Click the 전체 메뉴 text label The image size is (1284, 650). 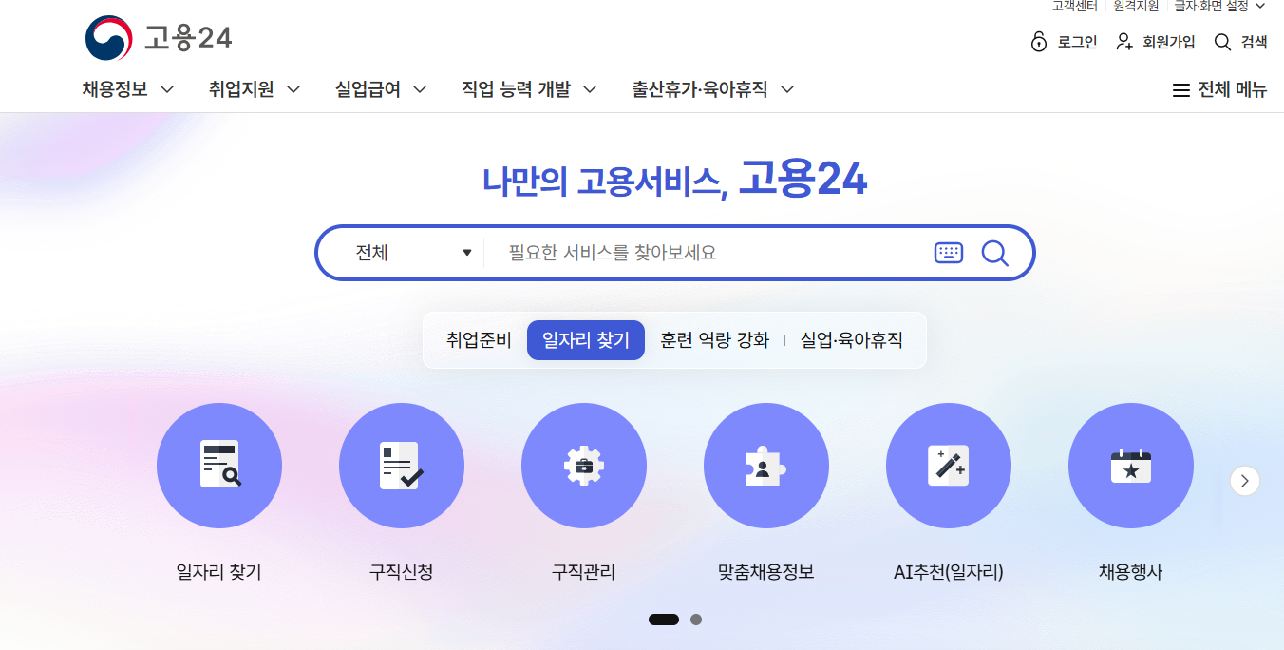pos(1232,90)
